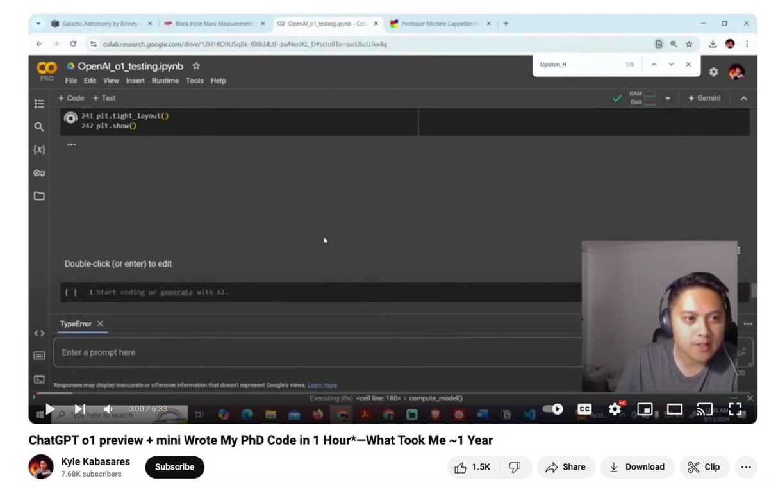Open the Colab terminal icon
Viewport: 769px width, 487px height.
(39, 379)
